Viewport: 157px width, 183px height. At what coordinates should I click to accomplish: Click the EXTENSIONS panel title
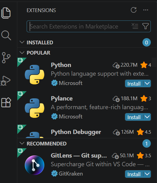click(41, 10)
